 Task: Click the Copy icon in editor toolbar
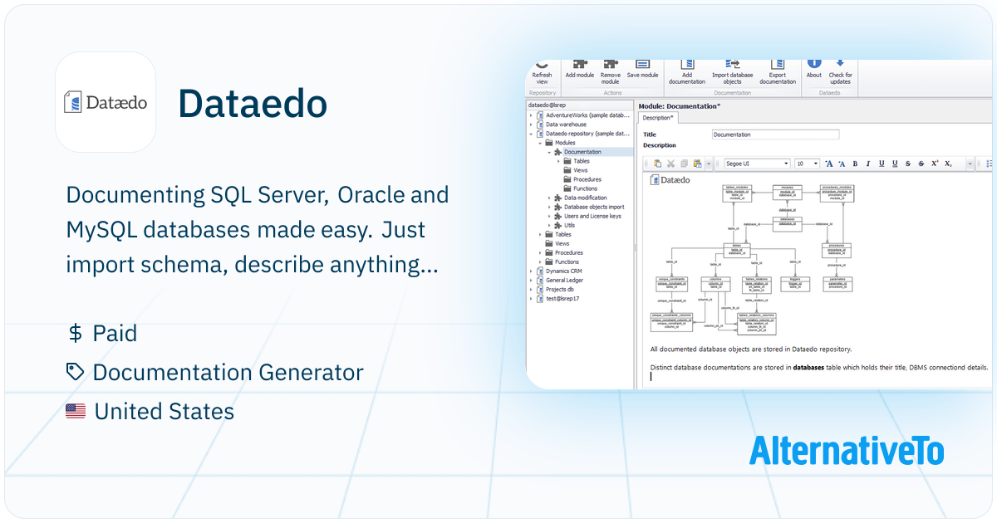click(684, 164)
